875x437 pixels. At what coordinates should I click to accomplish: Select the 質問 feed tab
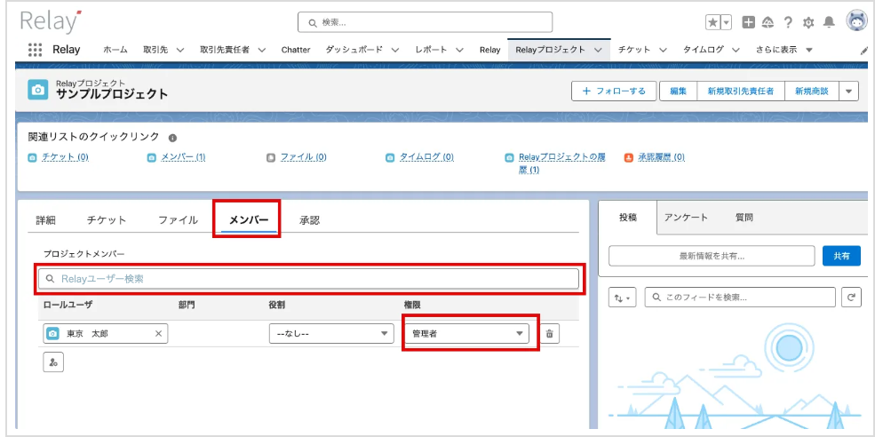coord(744,218)
